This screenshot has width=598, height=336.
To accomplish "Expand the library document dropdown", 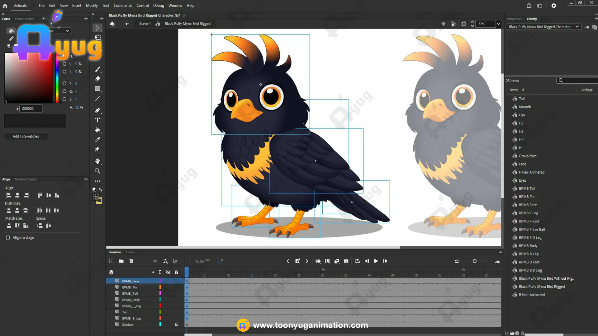I will (x=577, y=27).
